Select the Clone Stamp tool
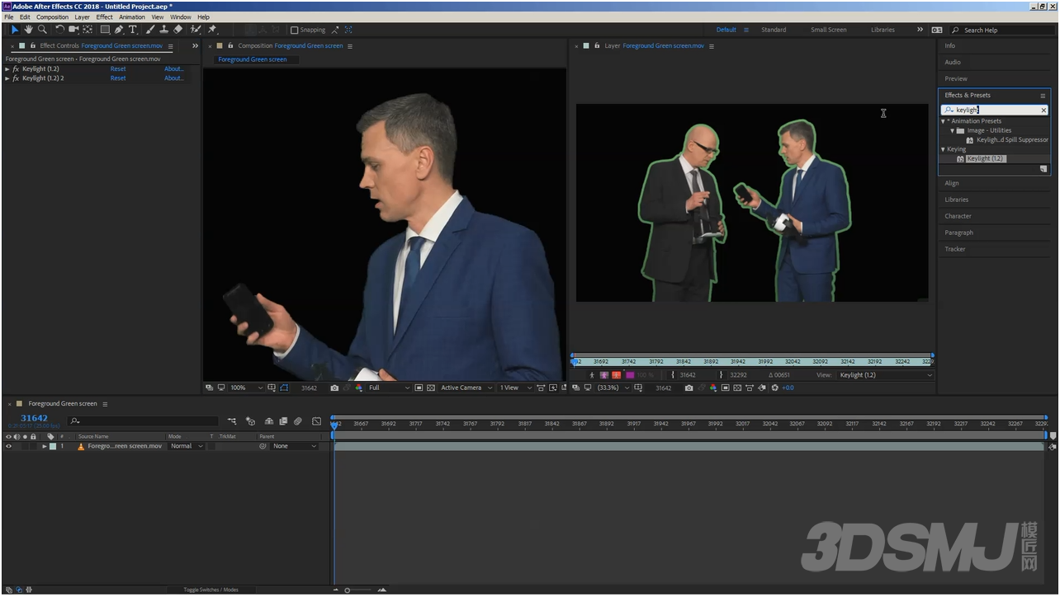Screen dimensions: 1060x597 [163, 30]
